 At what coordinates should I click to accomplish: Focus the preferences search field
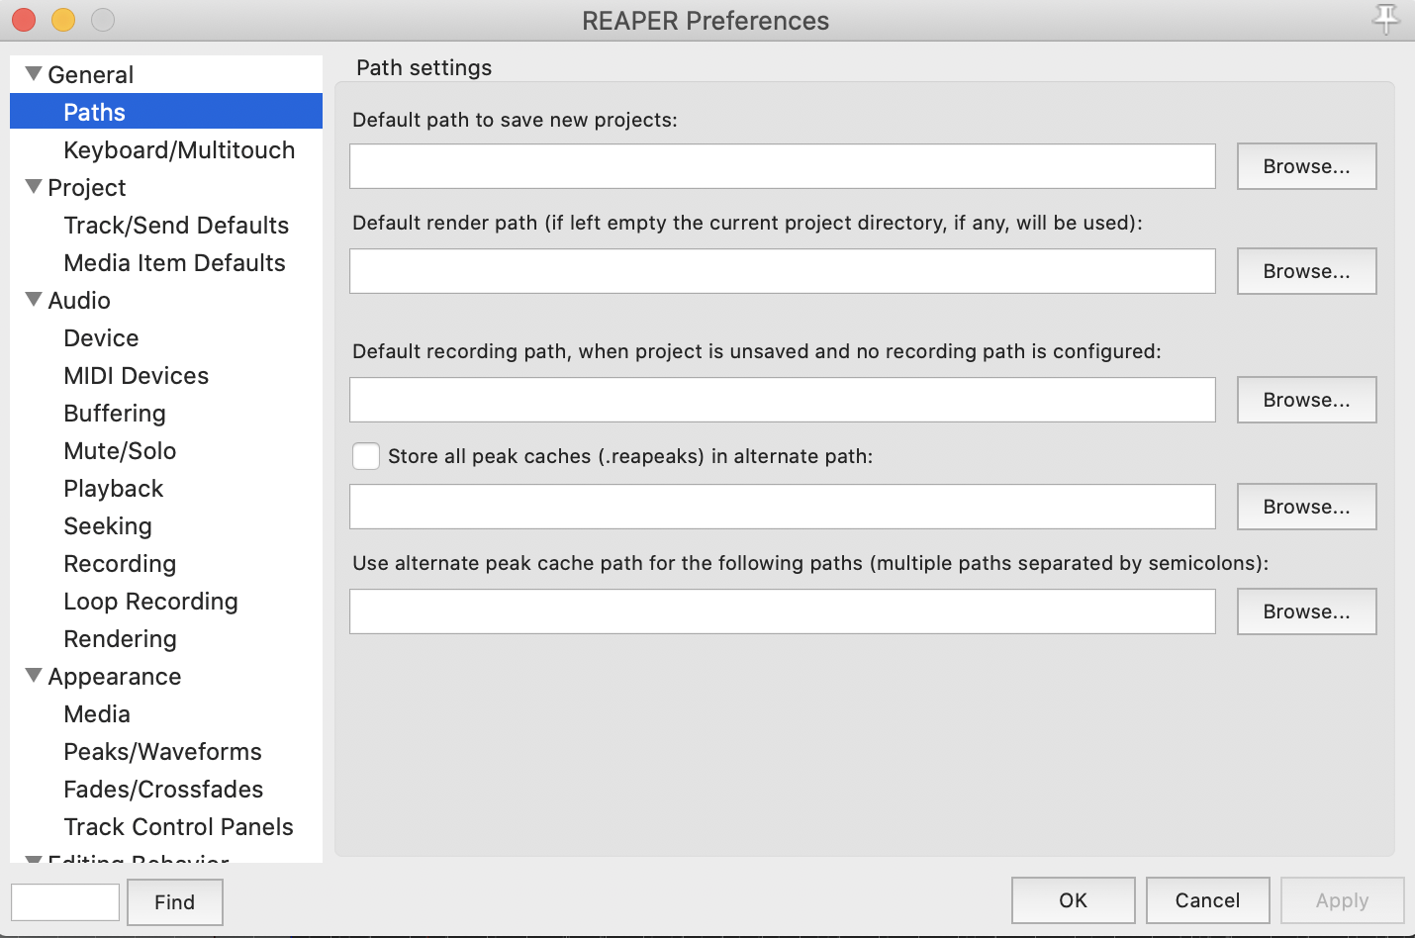65,902
